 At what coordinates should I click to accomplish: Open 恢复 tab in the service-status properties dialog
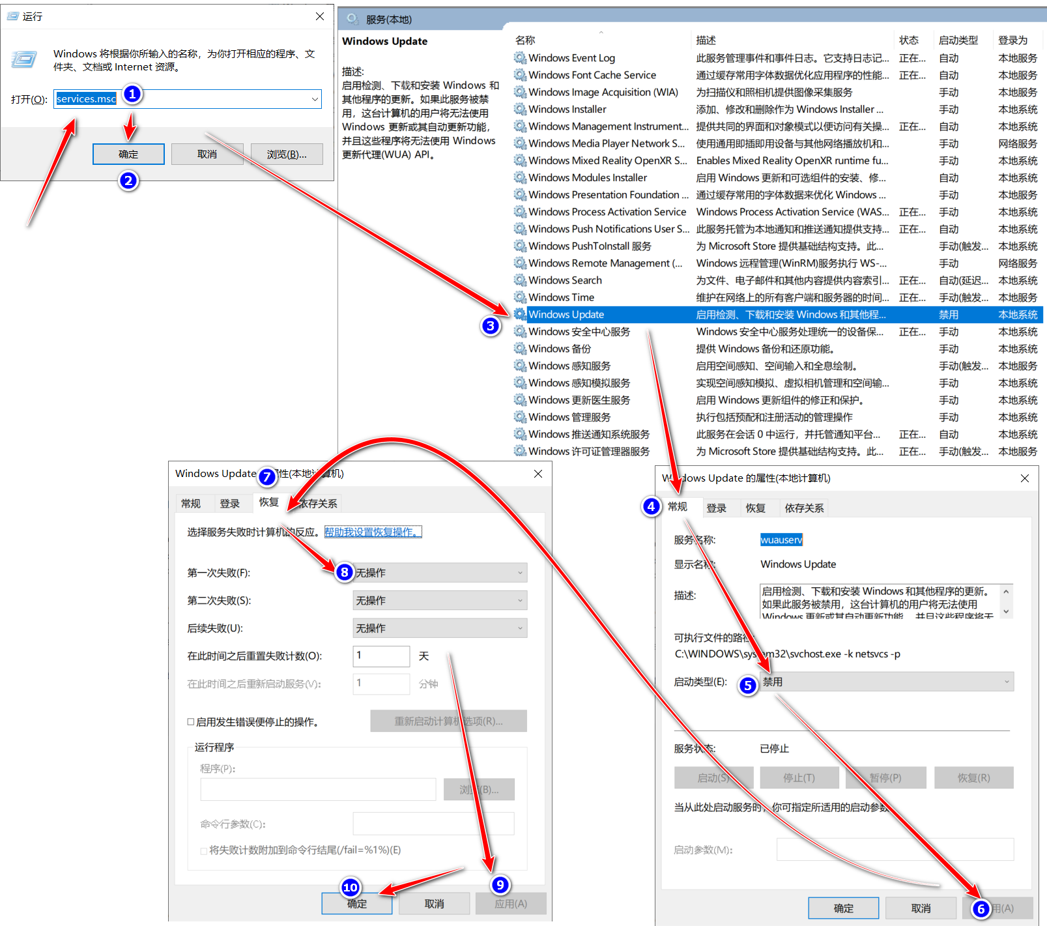756,508
